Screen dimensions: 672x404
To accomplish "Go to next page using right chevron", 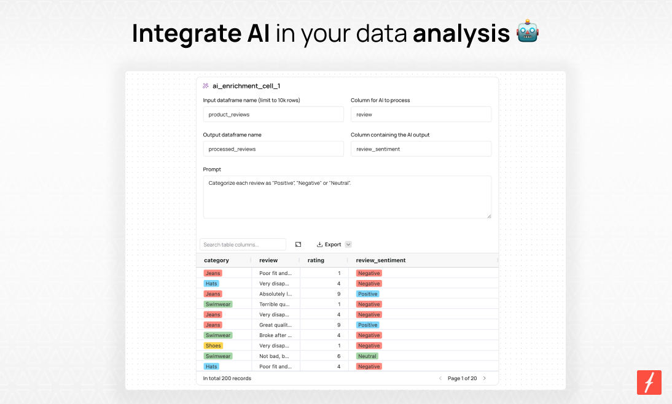I will tap(485, 378).
